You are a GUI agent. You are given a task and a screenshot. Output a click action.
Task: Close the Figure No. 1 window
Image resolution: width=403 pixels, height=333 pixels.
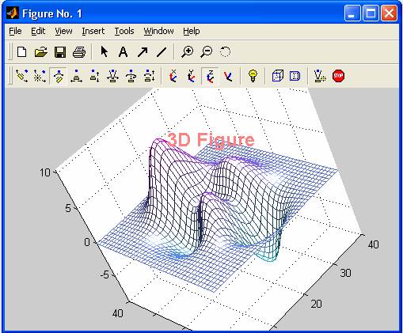pyautogui.click(x=389, y=13)
